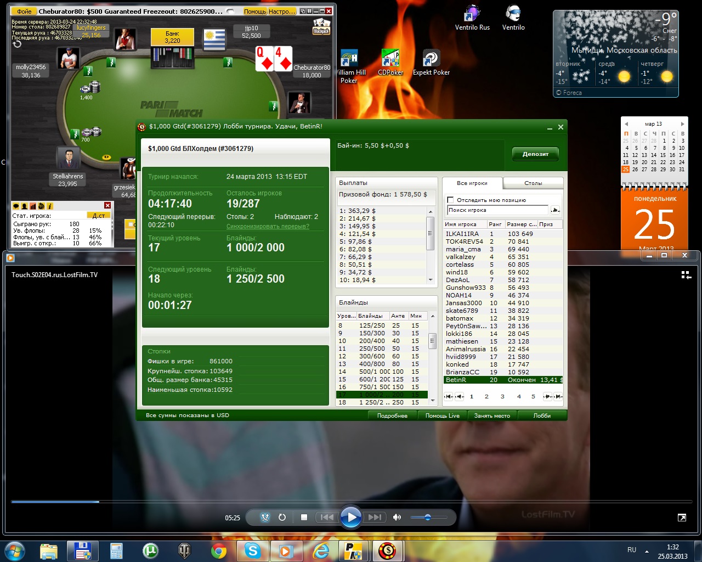
Task: Open the chat bubble icon in the stats panel
Action: click(x=16, y=206)
